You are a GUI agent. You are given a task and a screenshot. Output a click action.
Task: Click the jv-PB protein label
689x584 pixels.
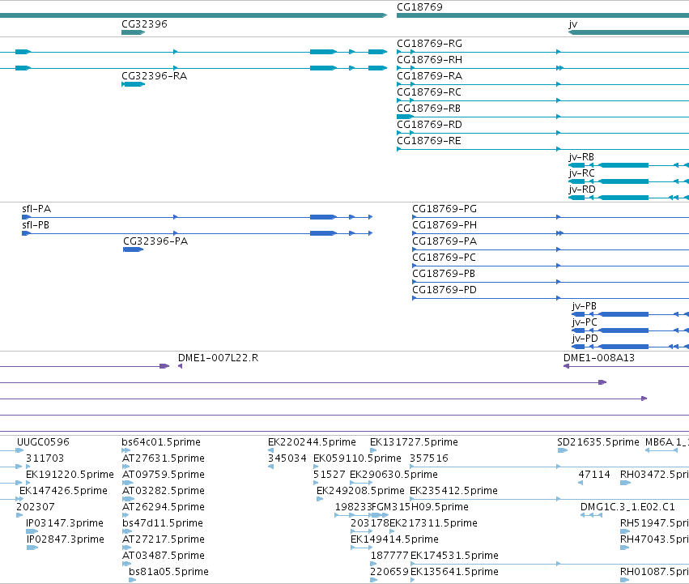(x=584, y=306)
